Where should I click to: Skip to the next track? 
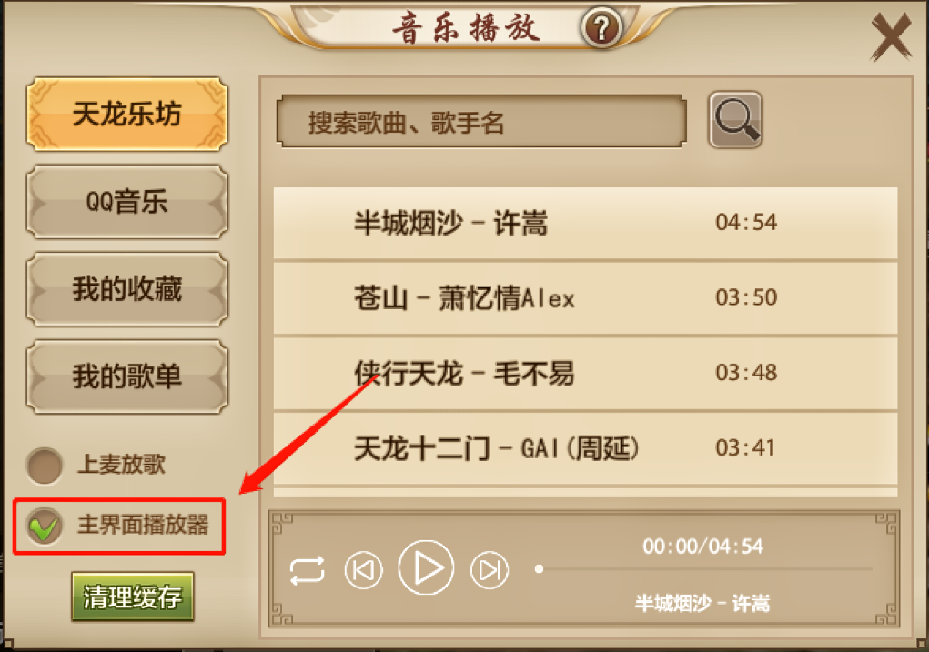pos(490,569)
